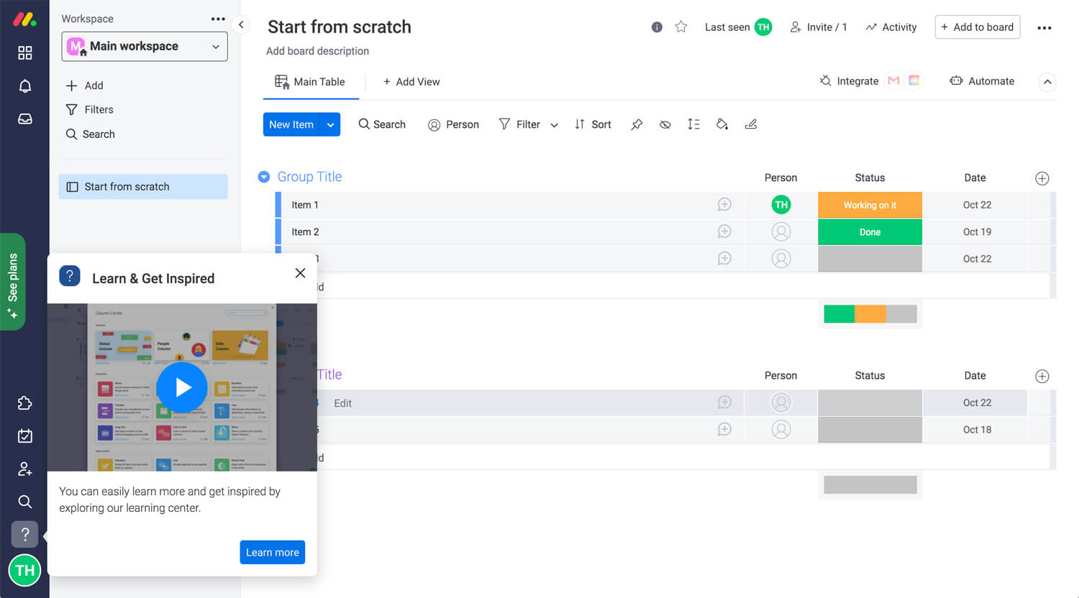Play the learning center video
1079x598 pixels.
pyautogui.click(x=182, y=387)
